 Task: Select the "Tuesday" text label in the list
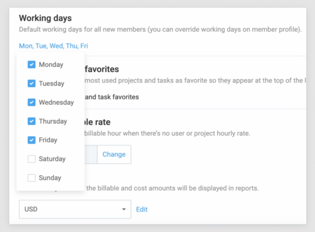pyautogui.click(x=51, y=84)
